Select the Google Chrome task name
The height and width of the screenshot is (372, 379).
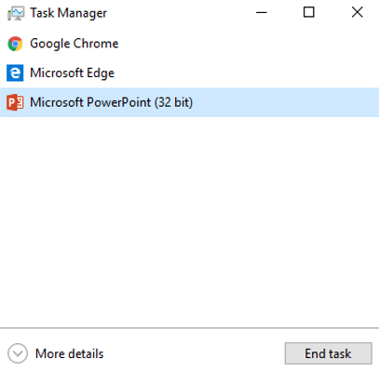74,44
